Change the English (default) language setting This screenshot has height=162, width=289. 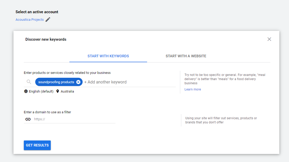coord(41,91)
